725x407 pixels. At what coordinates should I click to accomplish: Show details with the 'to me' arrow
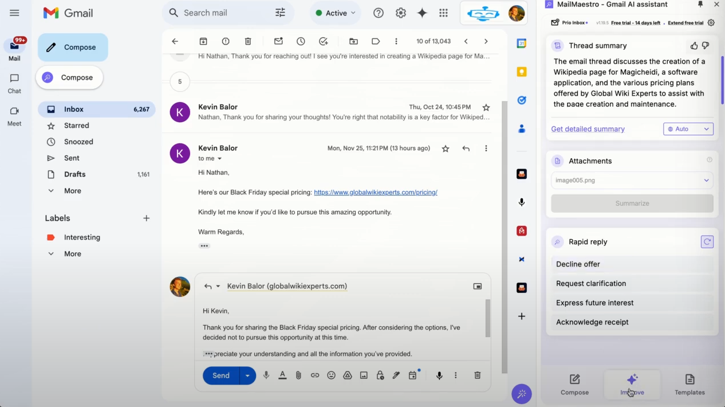[219, 159]
